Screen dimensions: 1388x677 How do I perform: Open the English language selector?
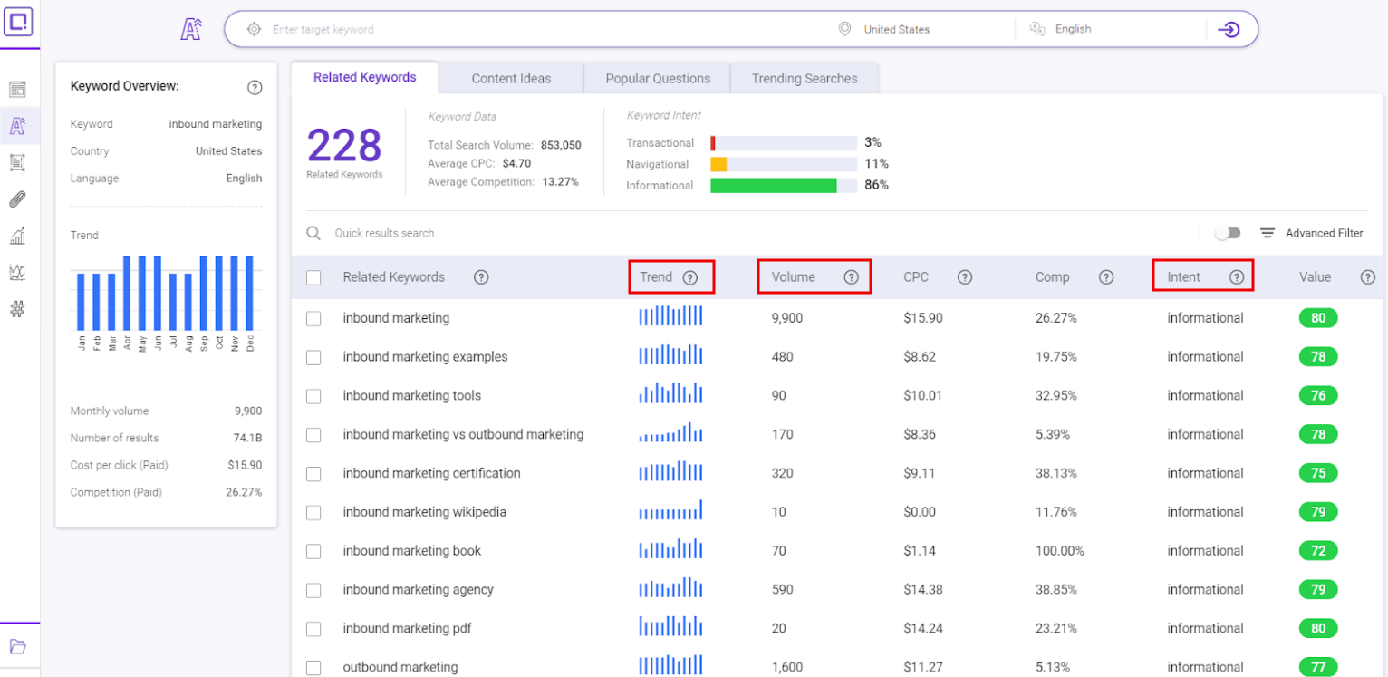click(1111, 29)
